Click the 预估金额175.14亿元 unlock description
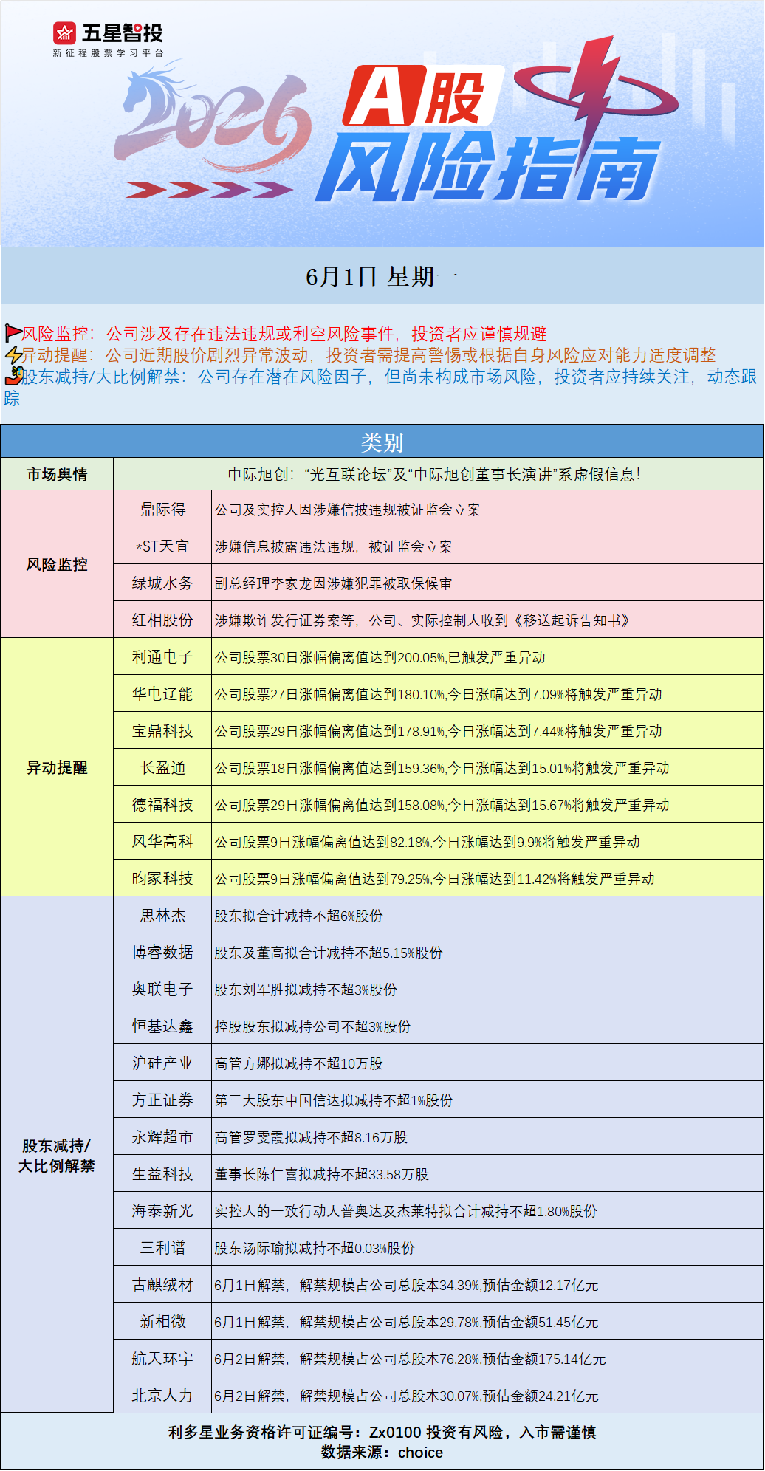This screenshot has width=765, height=1471. [x=410, y=1359]
